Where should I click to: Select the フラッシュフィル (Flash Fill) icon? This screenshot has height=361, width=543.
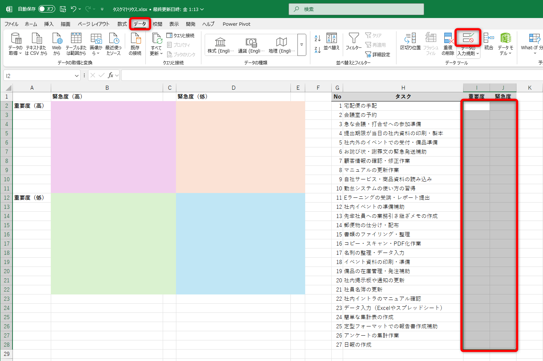[430, 44]
